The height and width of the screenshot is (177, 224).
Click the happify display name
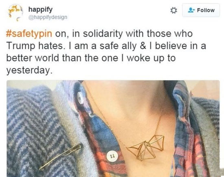pyautogui.click(x=40, y=10)
